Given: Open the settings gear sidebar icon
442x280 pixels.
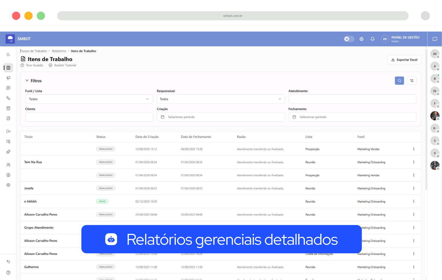Looking at the screenshot, I should tap(8, 185).
